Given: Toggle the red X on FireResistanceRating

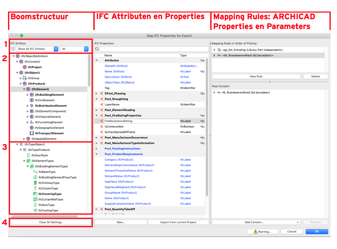Looking at the screenshot, I should 102,121.
